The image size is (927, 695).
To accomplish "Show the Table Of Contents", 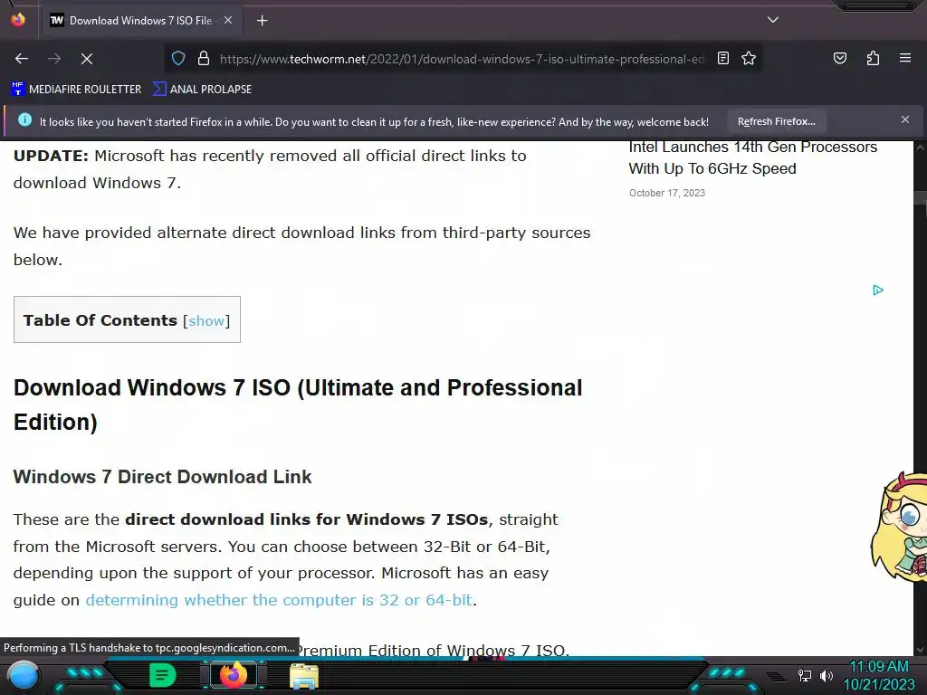I will coord(206,321).
